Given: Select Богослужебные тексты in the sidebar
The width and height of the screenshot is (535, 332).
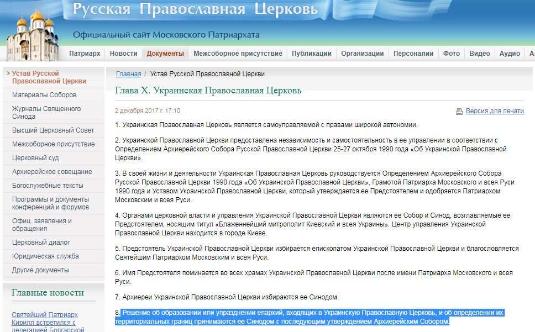Looking at the screenshot, I should point(48,186).
